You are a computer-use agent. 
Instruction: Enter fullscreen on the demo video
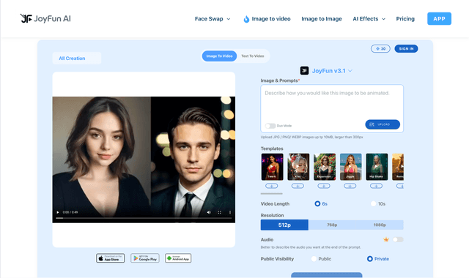tap(219, 212)
